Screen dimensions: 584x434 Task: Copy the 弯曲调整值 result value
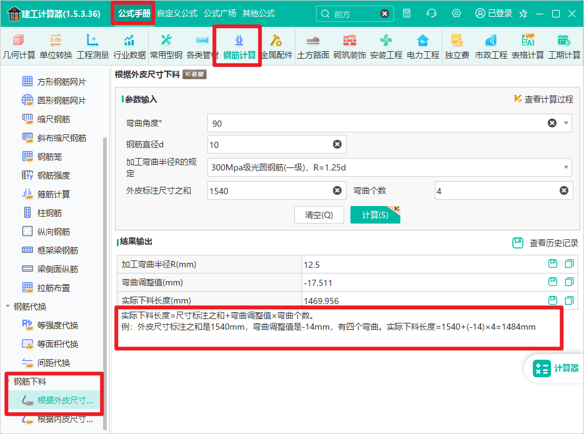pos(569,282)
